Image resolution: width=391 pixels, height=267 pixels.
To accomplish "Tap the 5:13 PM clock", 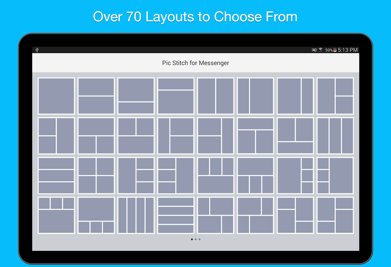I will click(x=348, y=50).
